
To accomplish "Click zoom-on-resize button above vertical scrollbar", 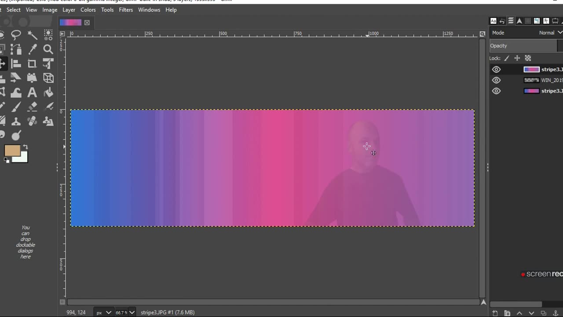I will [x=483, y=34].
